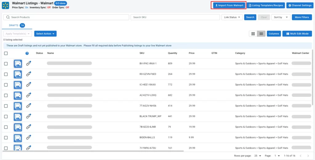
Task: Click the Walmart spark logo icon
Action: [6, 6]
